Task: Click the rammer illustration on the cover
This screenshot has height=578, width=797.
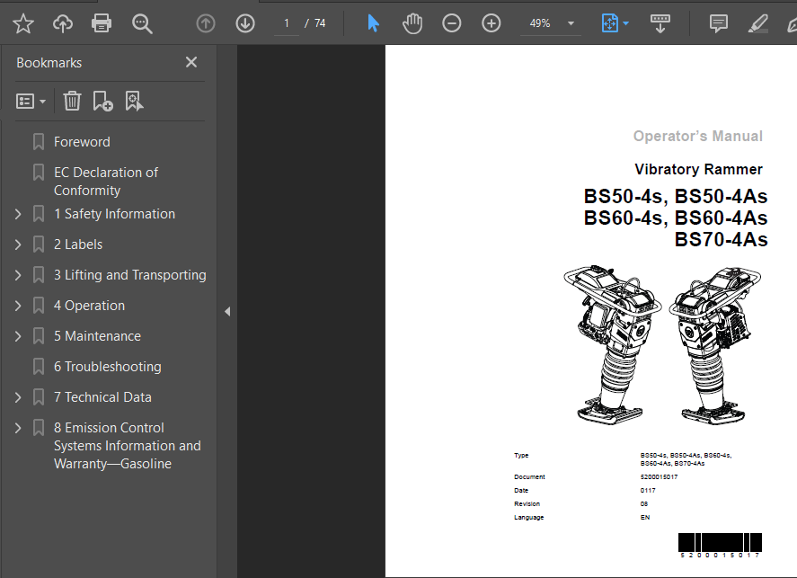Action: click(662, 345)
